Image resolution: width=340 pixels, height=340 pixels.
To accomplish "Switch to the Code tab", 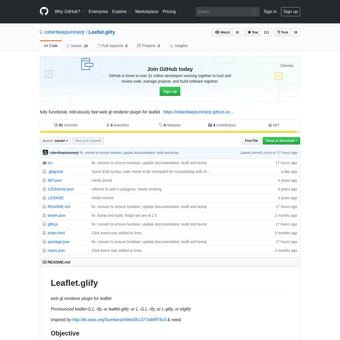I will [x=51, y=46].
